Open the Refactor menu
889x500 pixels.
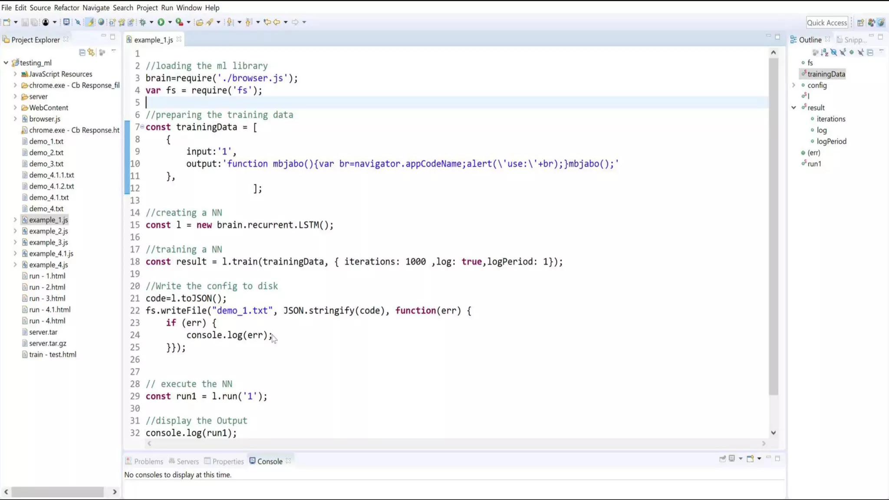tap(66, 8)
